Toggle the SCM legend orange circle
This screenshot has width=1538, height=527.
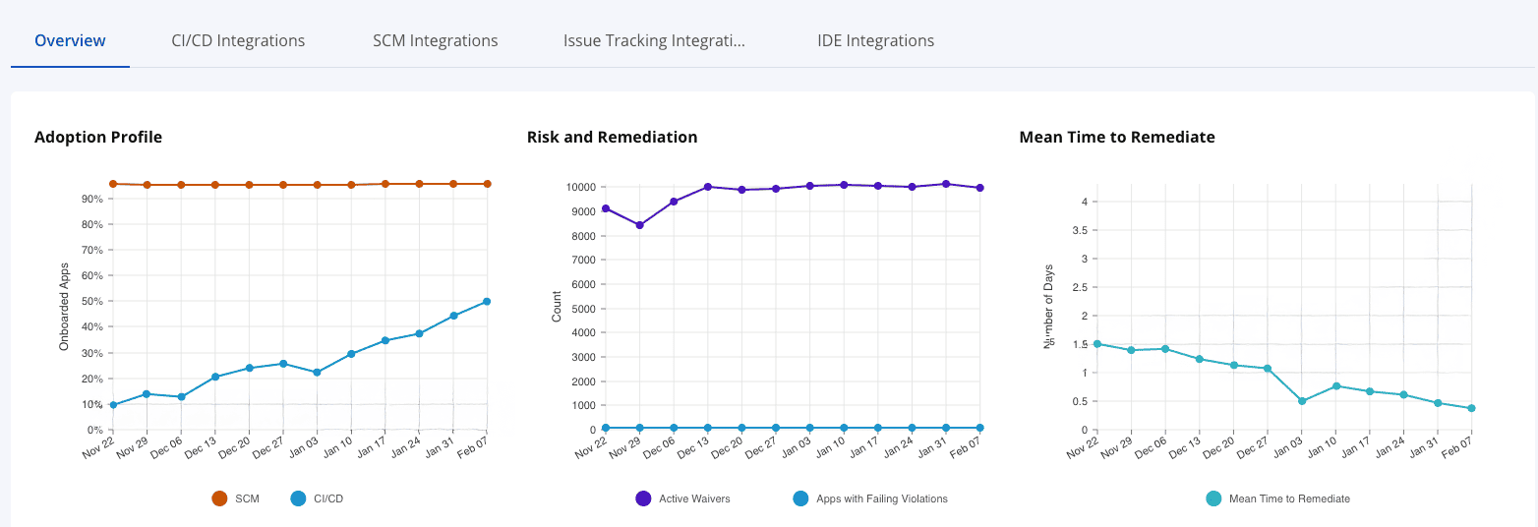click(x=219, y=498)
